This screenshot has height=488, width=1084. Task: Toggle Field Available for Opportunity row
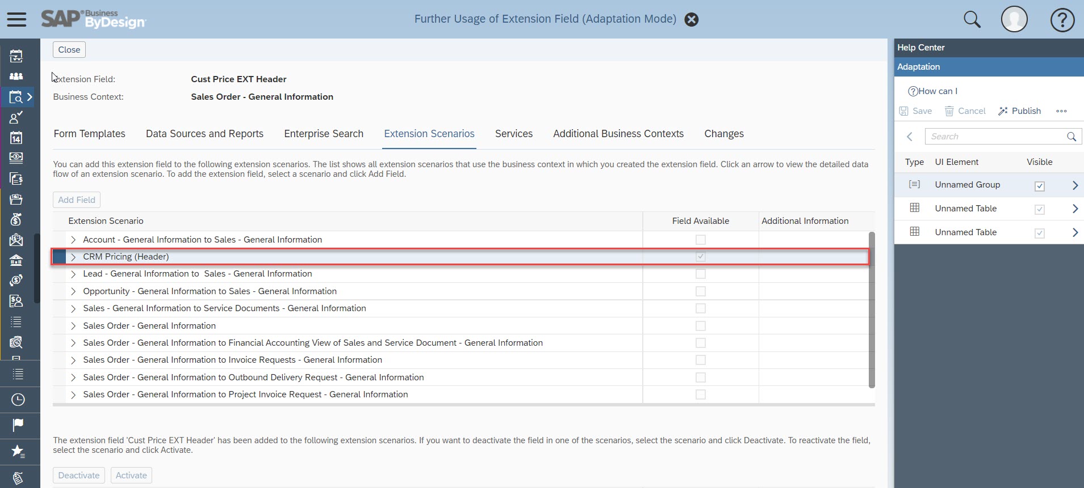701,291
